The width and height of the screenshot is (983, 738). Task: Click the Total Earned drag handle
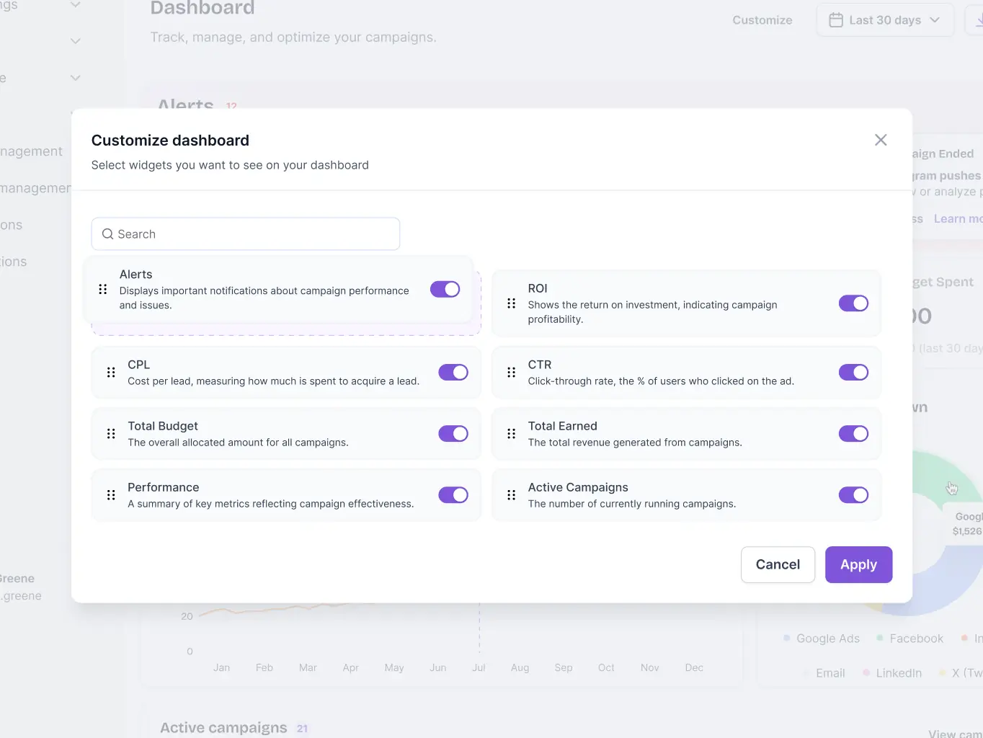(512, 433)
